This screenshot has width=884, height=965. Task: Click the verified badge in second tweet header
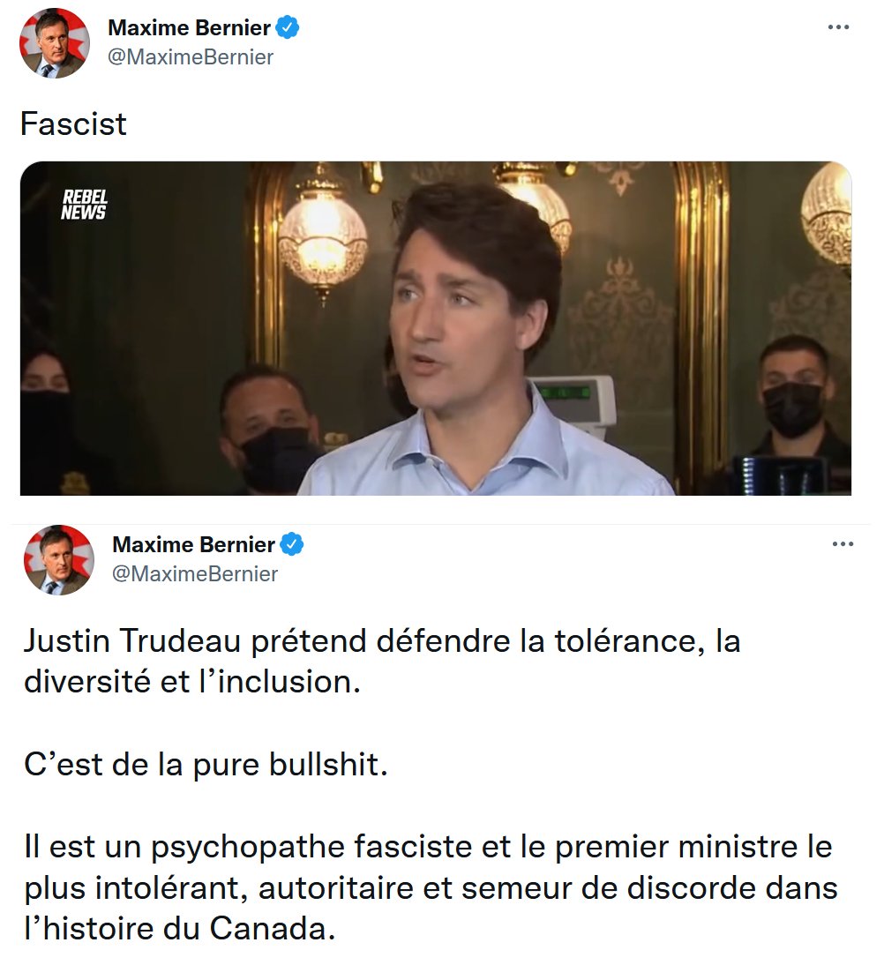pyautogui.click(x=291, y=544)
